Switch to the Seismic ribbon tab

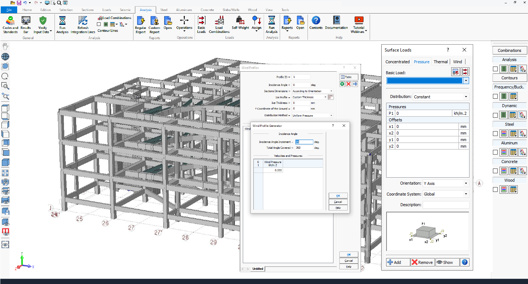pyautogui.click(x=125, y=10)
